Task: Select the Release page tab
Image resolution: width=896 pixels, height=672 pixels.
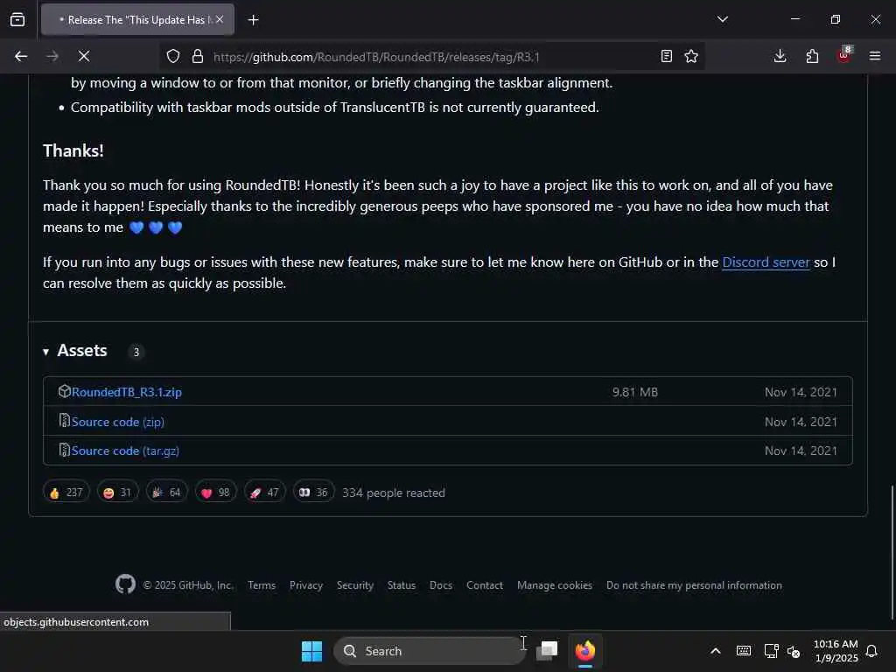Action: [137, 20]
